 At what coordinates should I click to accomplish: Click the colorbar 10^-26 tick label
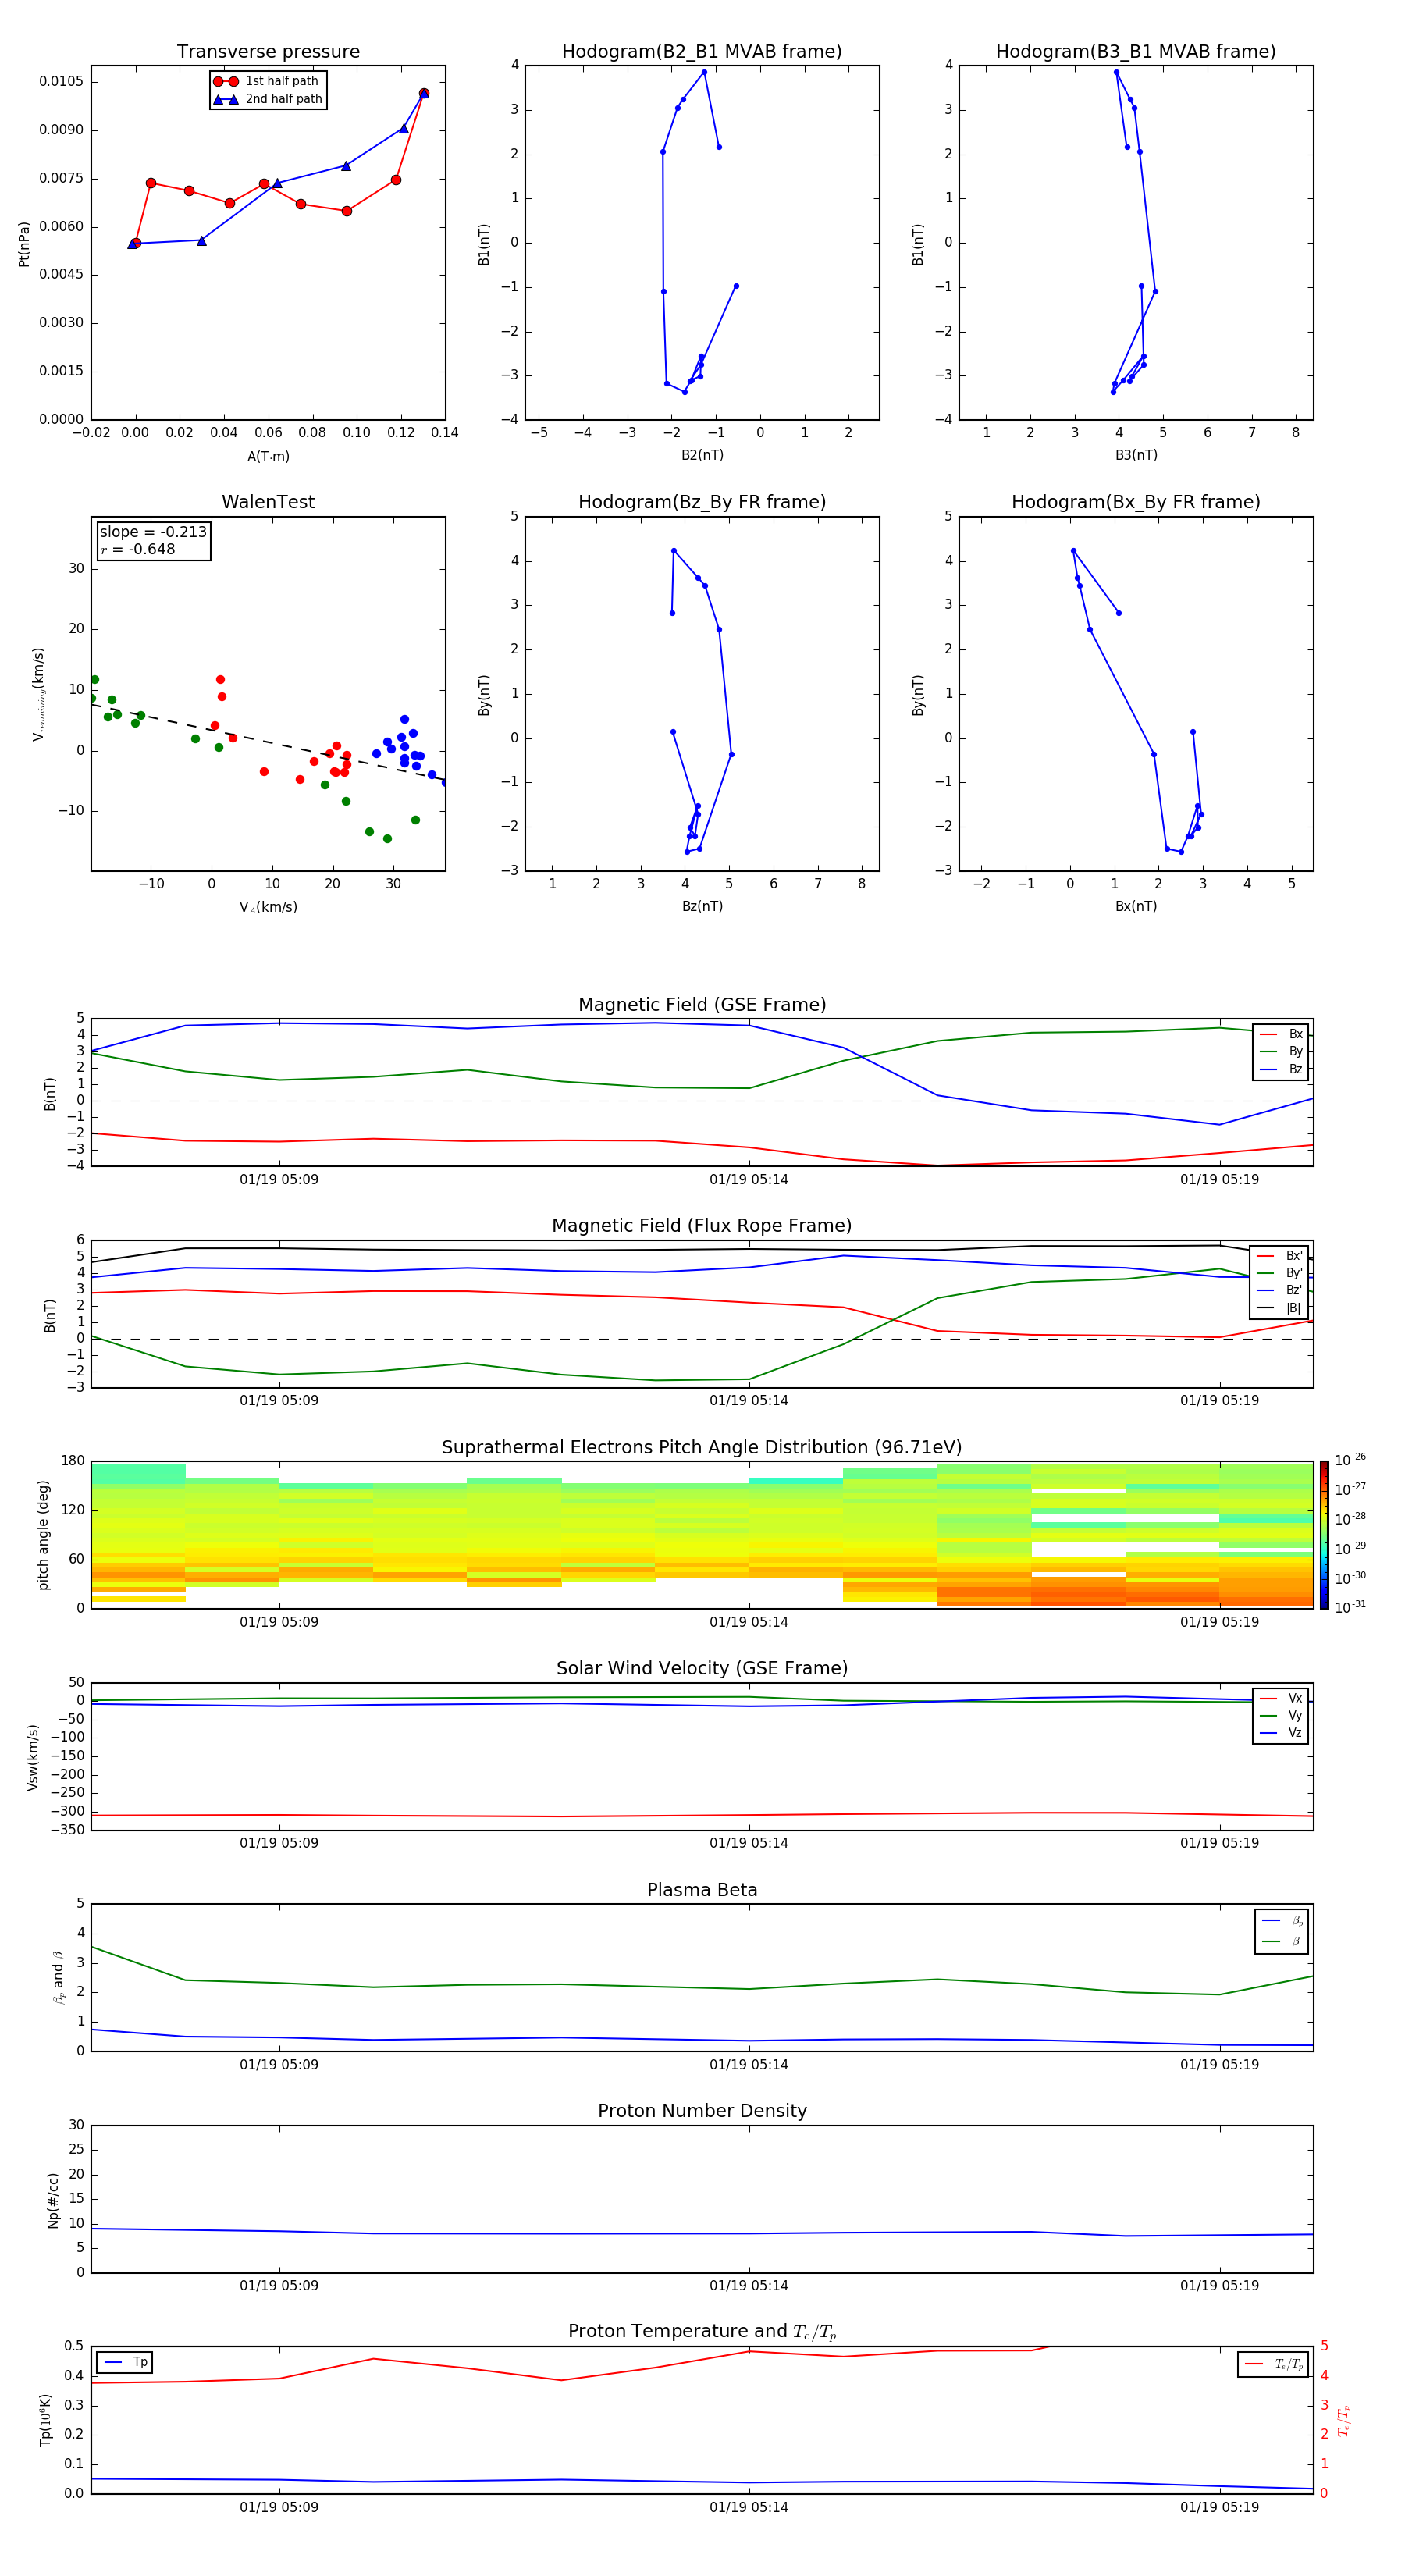click(1350, 1460)
